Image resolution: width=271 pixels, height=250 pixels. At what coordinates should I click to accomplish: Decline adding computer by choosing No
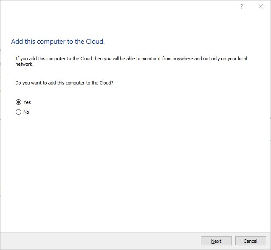point(18,112)
